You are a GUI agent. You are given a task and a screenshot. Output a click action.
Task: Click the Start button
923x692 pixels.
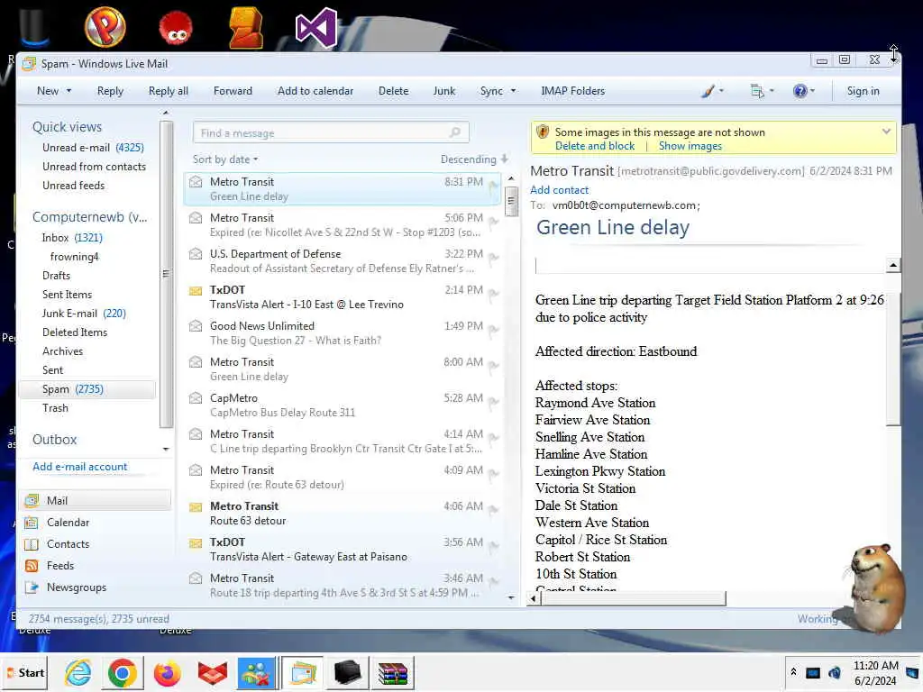click(x=24, y=673)
